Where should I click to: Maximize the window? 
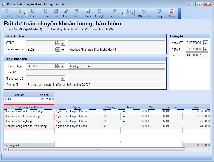(x=199, y=4)
